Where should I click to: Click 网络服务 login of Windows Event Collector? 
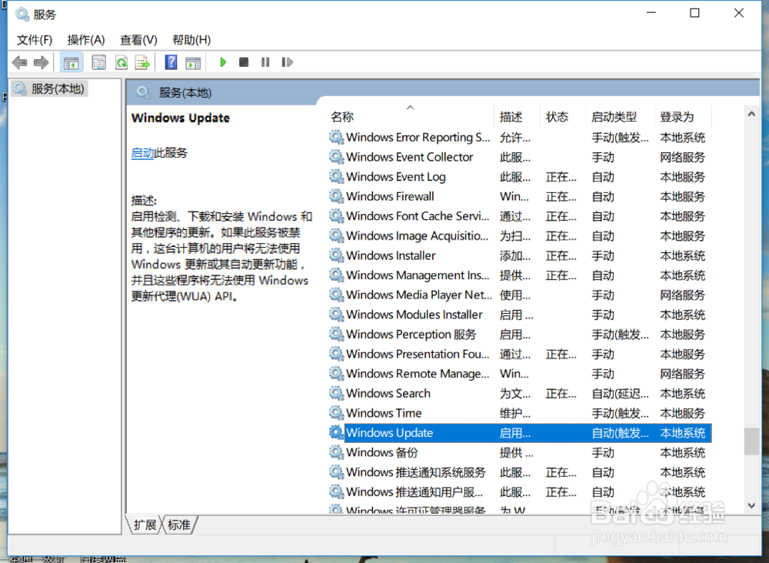(682, 157)
